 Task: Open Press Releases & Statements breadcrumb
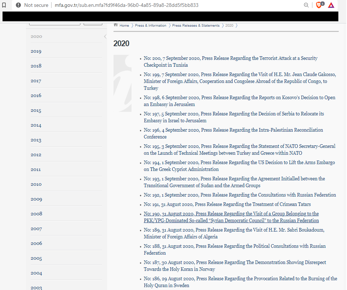[196, 26]
